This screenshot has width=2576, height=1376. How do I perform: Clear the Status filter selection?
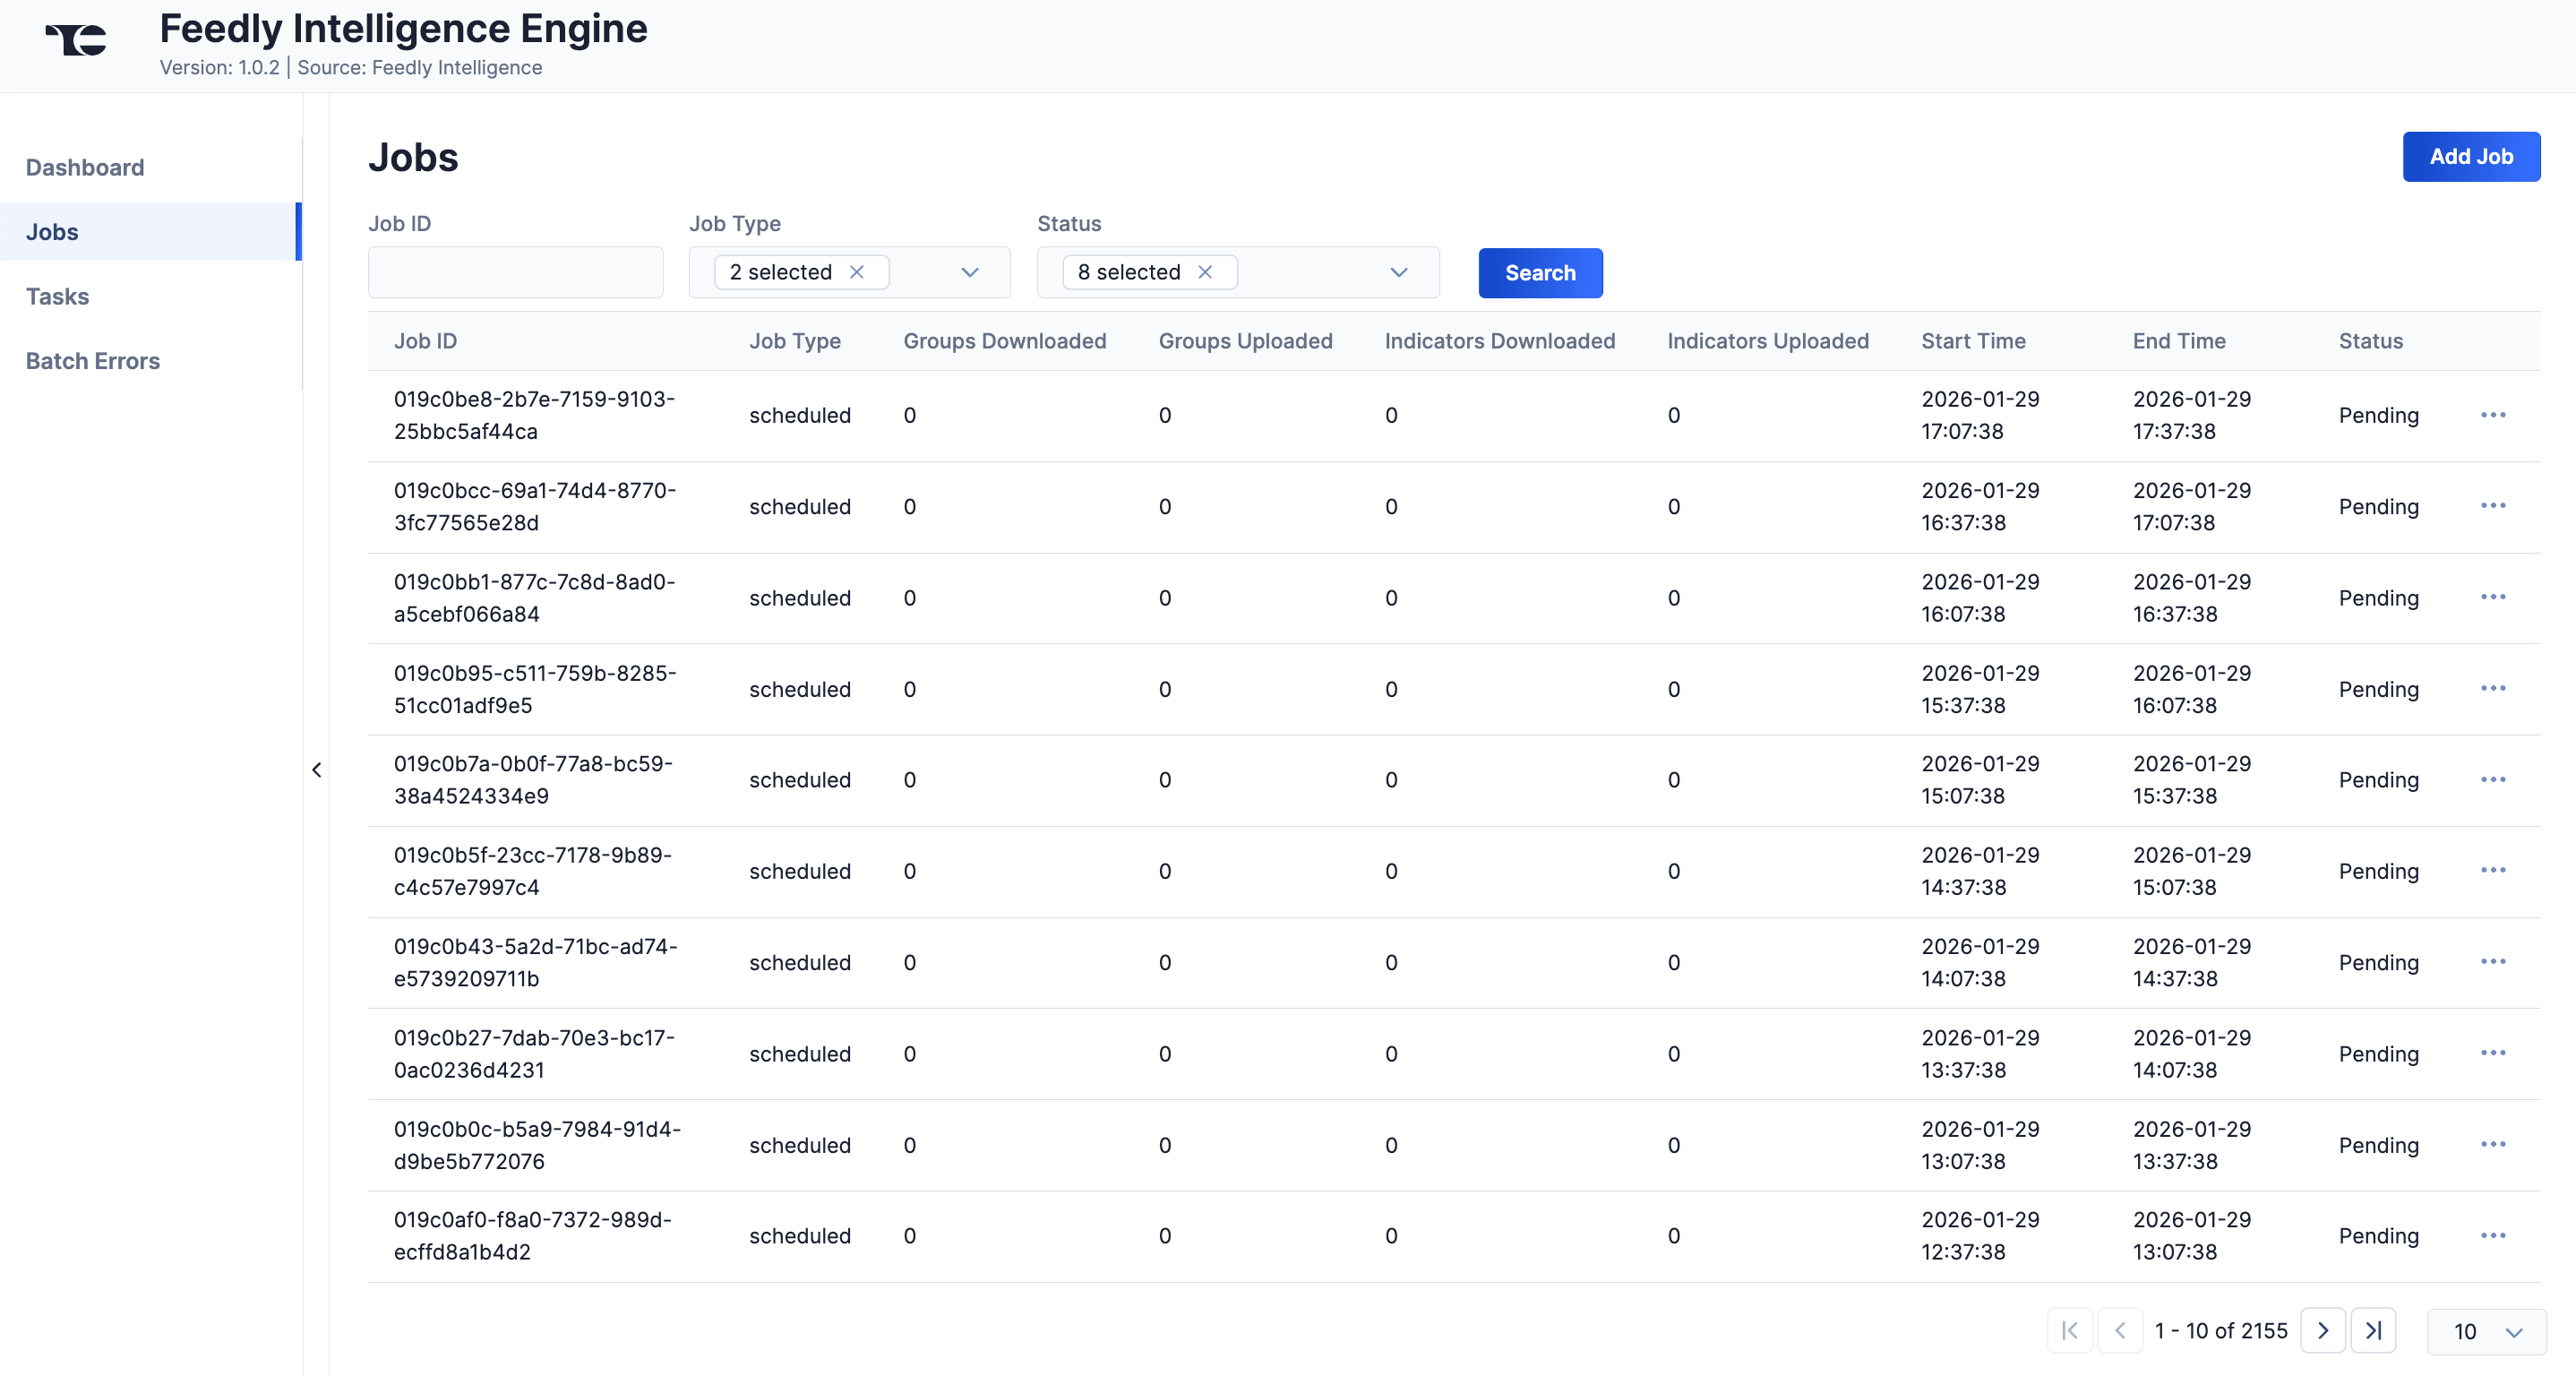click(1205, 271)
